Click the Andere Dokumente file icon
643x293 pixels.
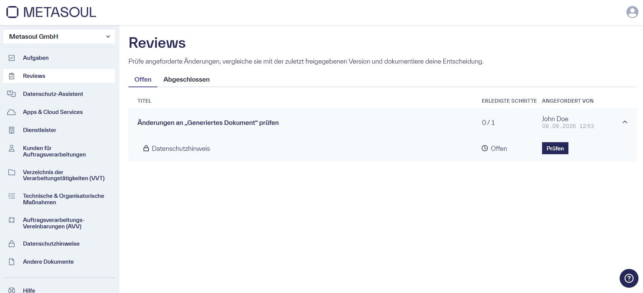pos(12,262)
